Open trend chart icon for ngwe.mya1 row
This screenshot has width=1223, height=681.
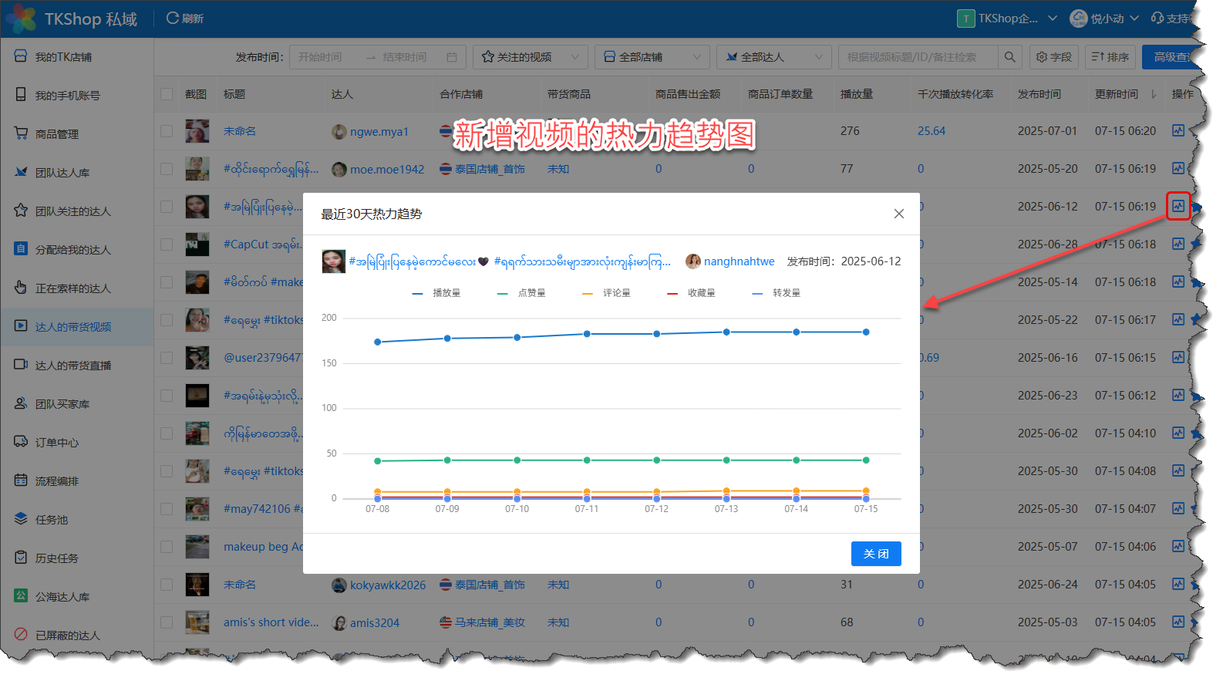[x=1178, y=131]
